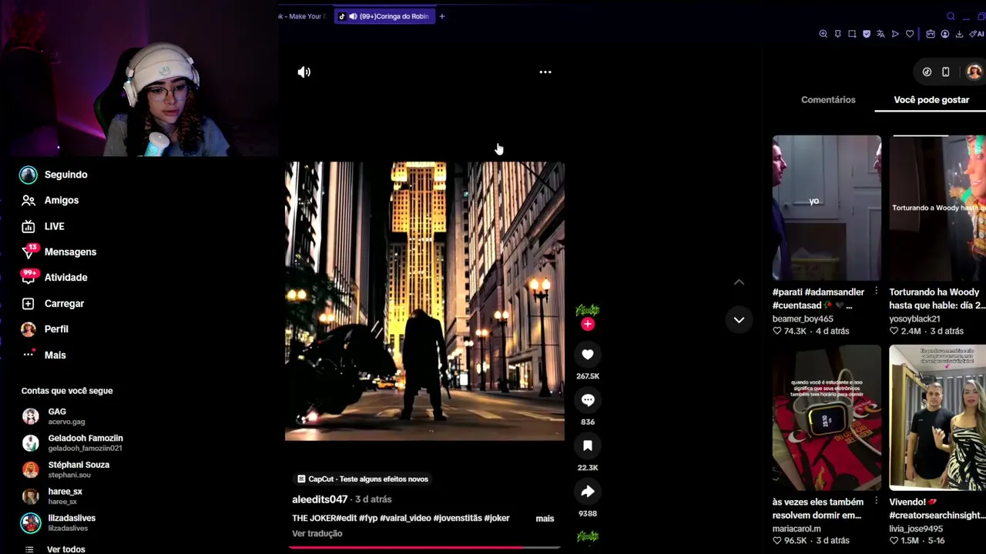Open the video three-dot options menu
The height and width of the screenshot is (554, 986).
545,72
